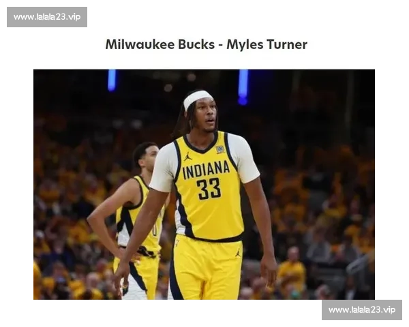The image size is (409, 327).
Task: Click the INDIANA text on the jersey
Action: click(205, 169)
